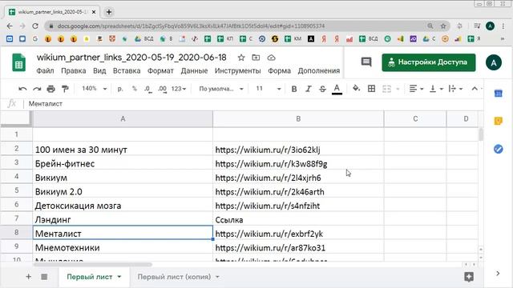Open the Формат menu
The image size is (513, 288).
160,71
